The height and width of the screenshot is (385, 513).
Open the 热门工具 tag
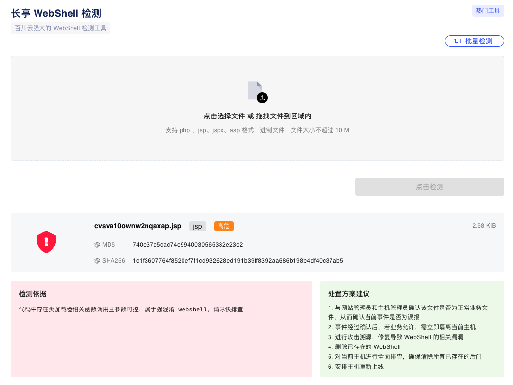488,10
